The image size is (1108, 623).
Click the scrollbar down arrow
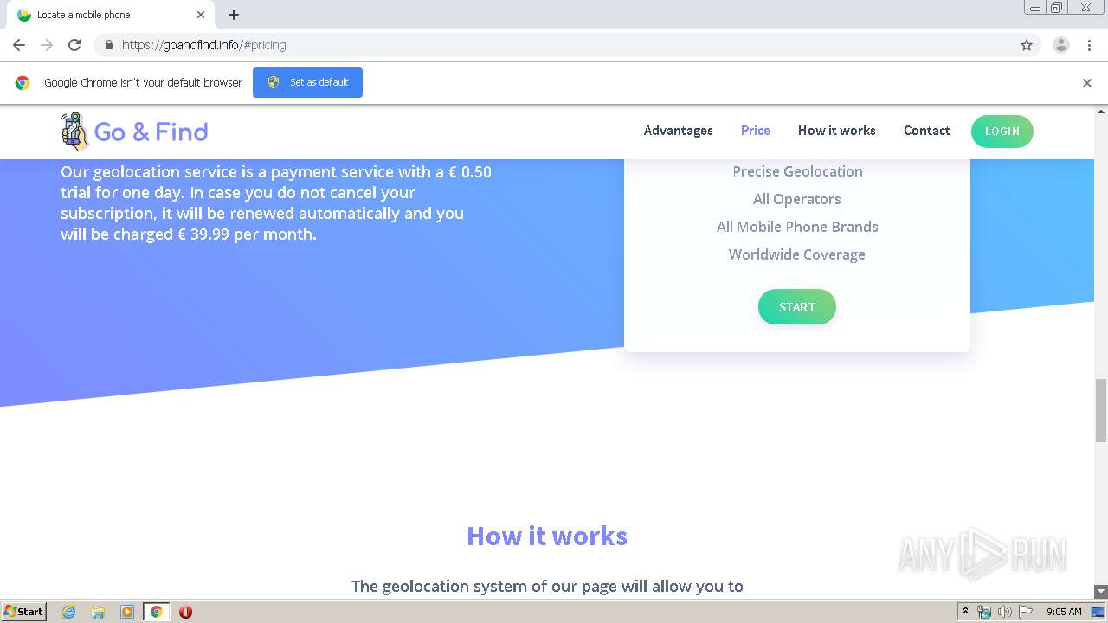coord(1101,592)
